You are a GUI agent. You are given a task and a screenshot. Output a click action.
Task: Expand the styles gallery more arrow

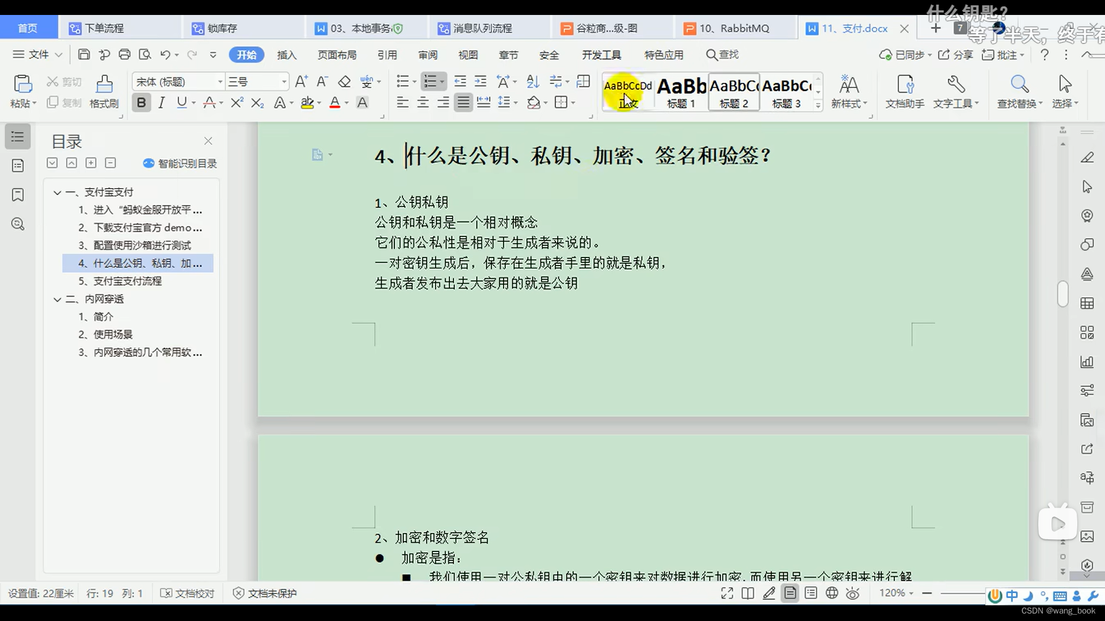pyautogui.click(x=818, y=106)
